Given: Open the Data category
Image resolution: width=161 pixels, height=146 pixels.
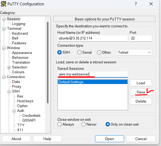Looking at the screenshot, I should tap(16, 82).
